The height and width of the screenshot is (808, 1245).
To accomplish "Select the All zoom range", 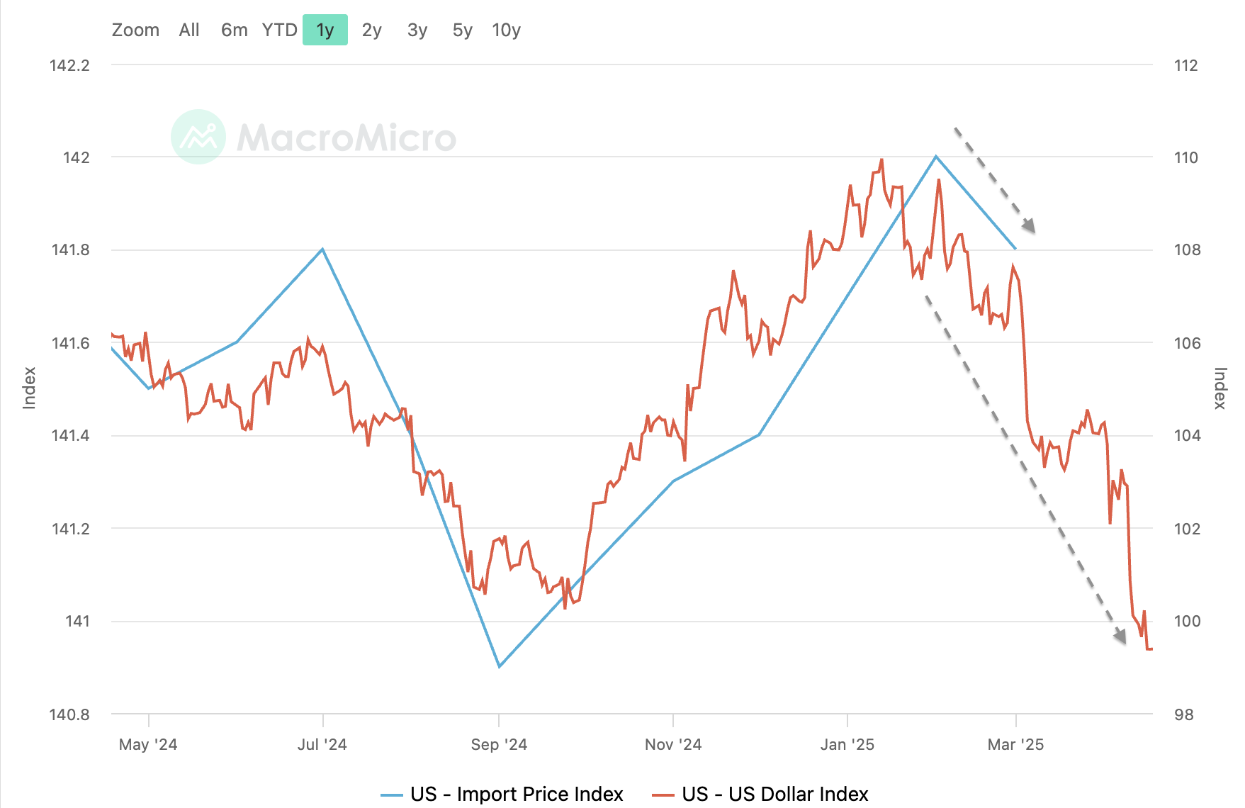I will point(189,30).
